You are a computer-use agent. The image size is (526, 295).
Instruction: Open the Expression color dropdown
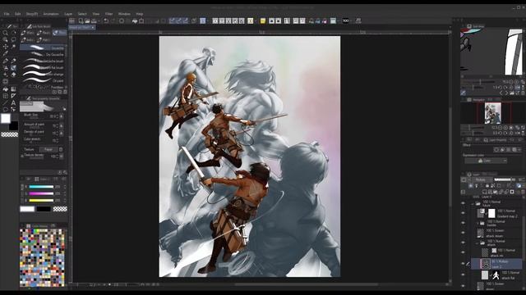coord(486,161)
